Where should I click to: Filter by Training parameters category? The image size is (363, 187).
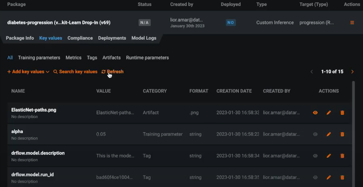point(39,58)
